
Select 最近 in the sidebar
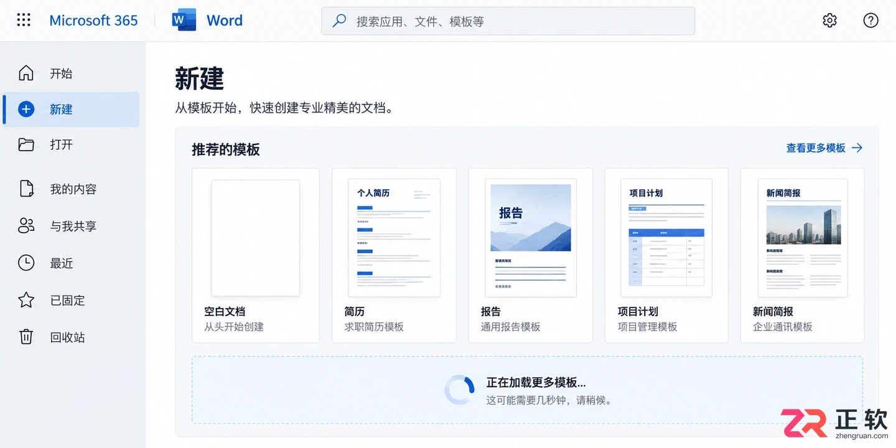coord(61,263)
